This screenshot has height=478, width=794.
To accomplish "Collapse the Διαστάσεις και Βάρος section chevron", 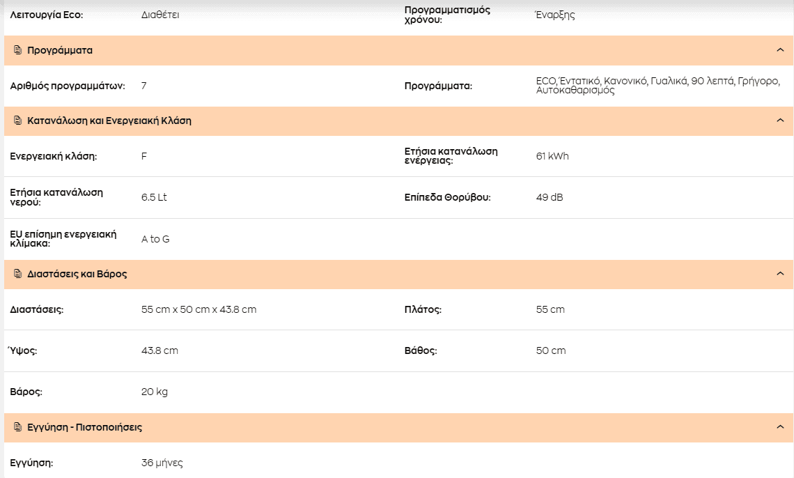I will click(x=780, y=274).
